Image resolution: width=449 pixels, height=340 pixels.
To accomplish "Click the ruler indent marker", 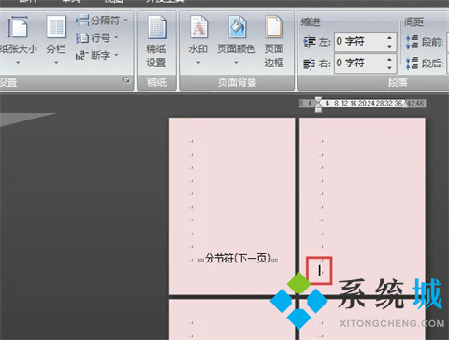I will [318, 105].
